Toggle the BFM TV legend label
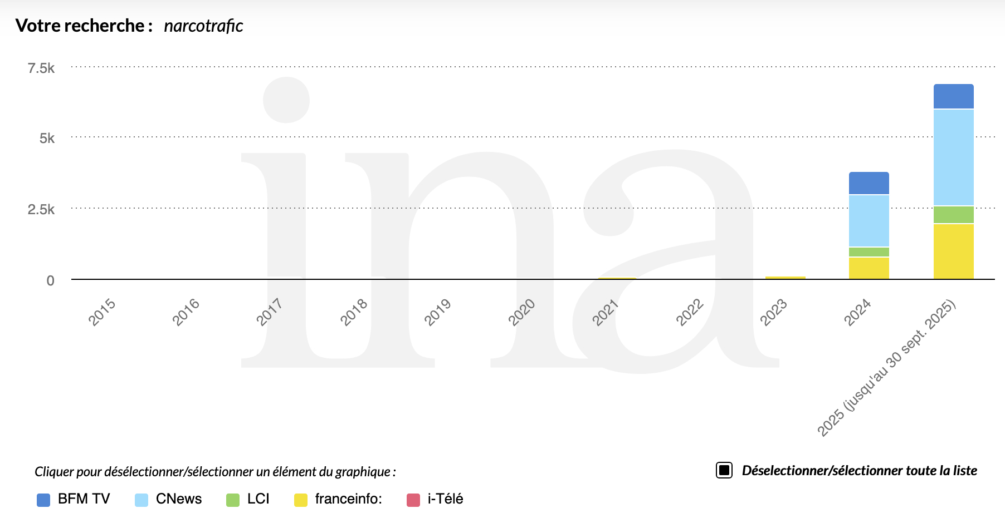This screenshot has width=1005, height=523. 84,499
